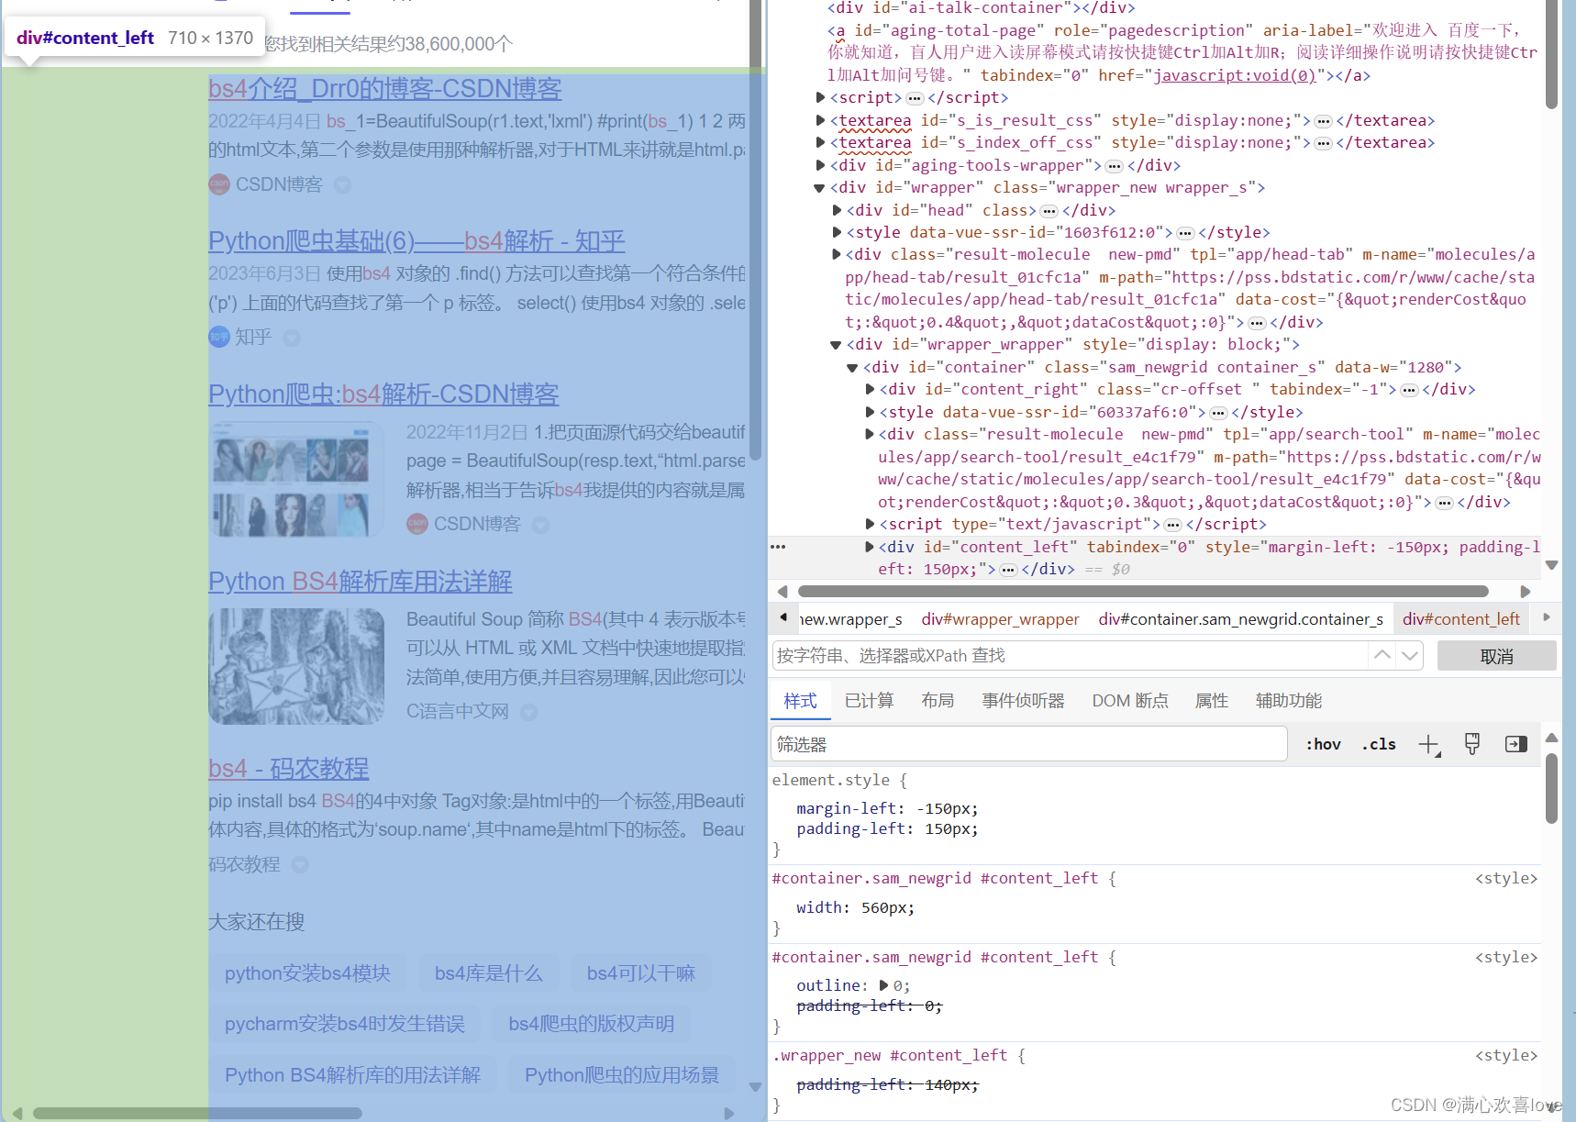Toggle the .cls class editor
The image size is (1576, 1122).
point(1379,744)
